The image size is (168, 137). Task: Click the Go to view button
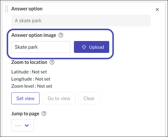[59, 98]
